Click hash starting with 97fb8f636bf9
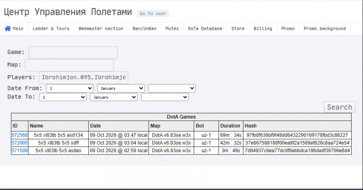Image resolution: width=363 pixels, height=190 pixels. [297, 135]
